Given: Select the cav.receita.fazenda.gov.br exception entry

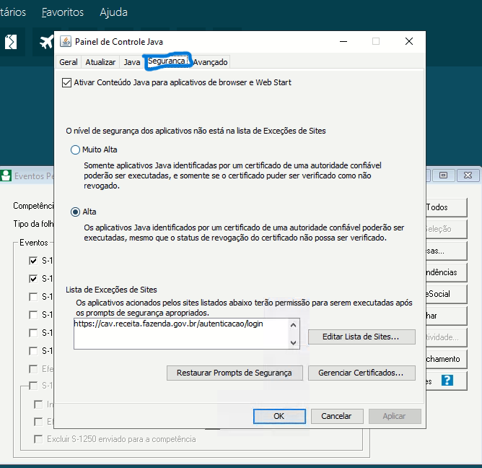Looking at the screenshot, I should [168, 324].
